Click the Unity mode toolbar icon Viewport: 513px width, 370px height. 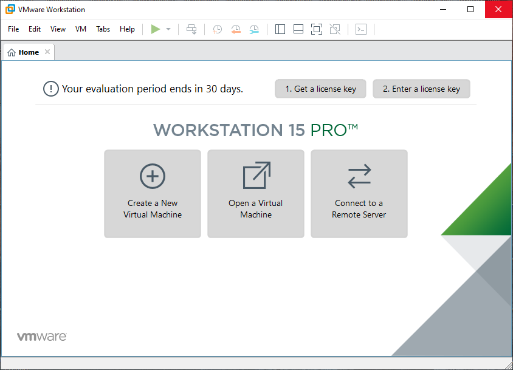[x=335, y=29]
